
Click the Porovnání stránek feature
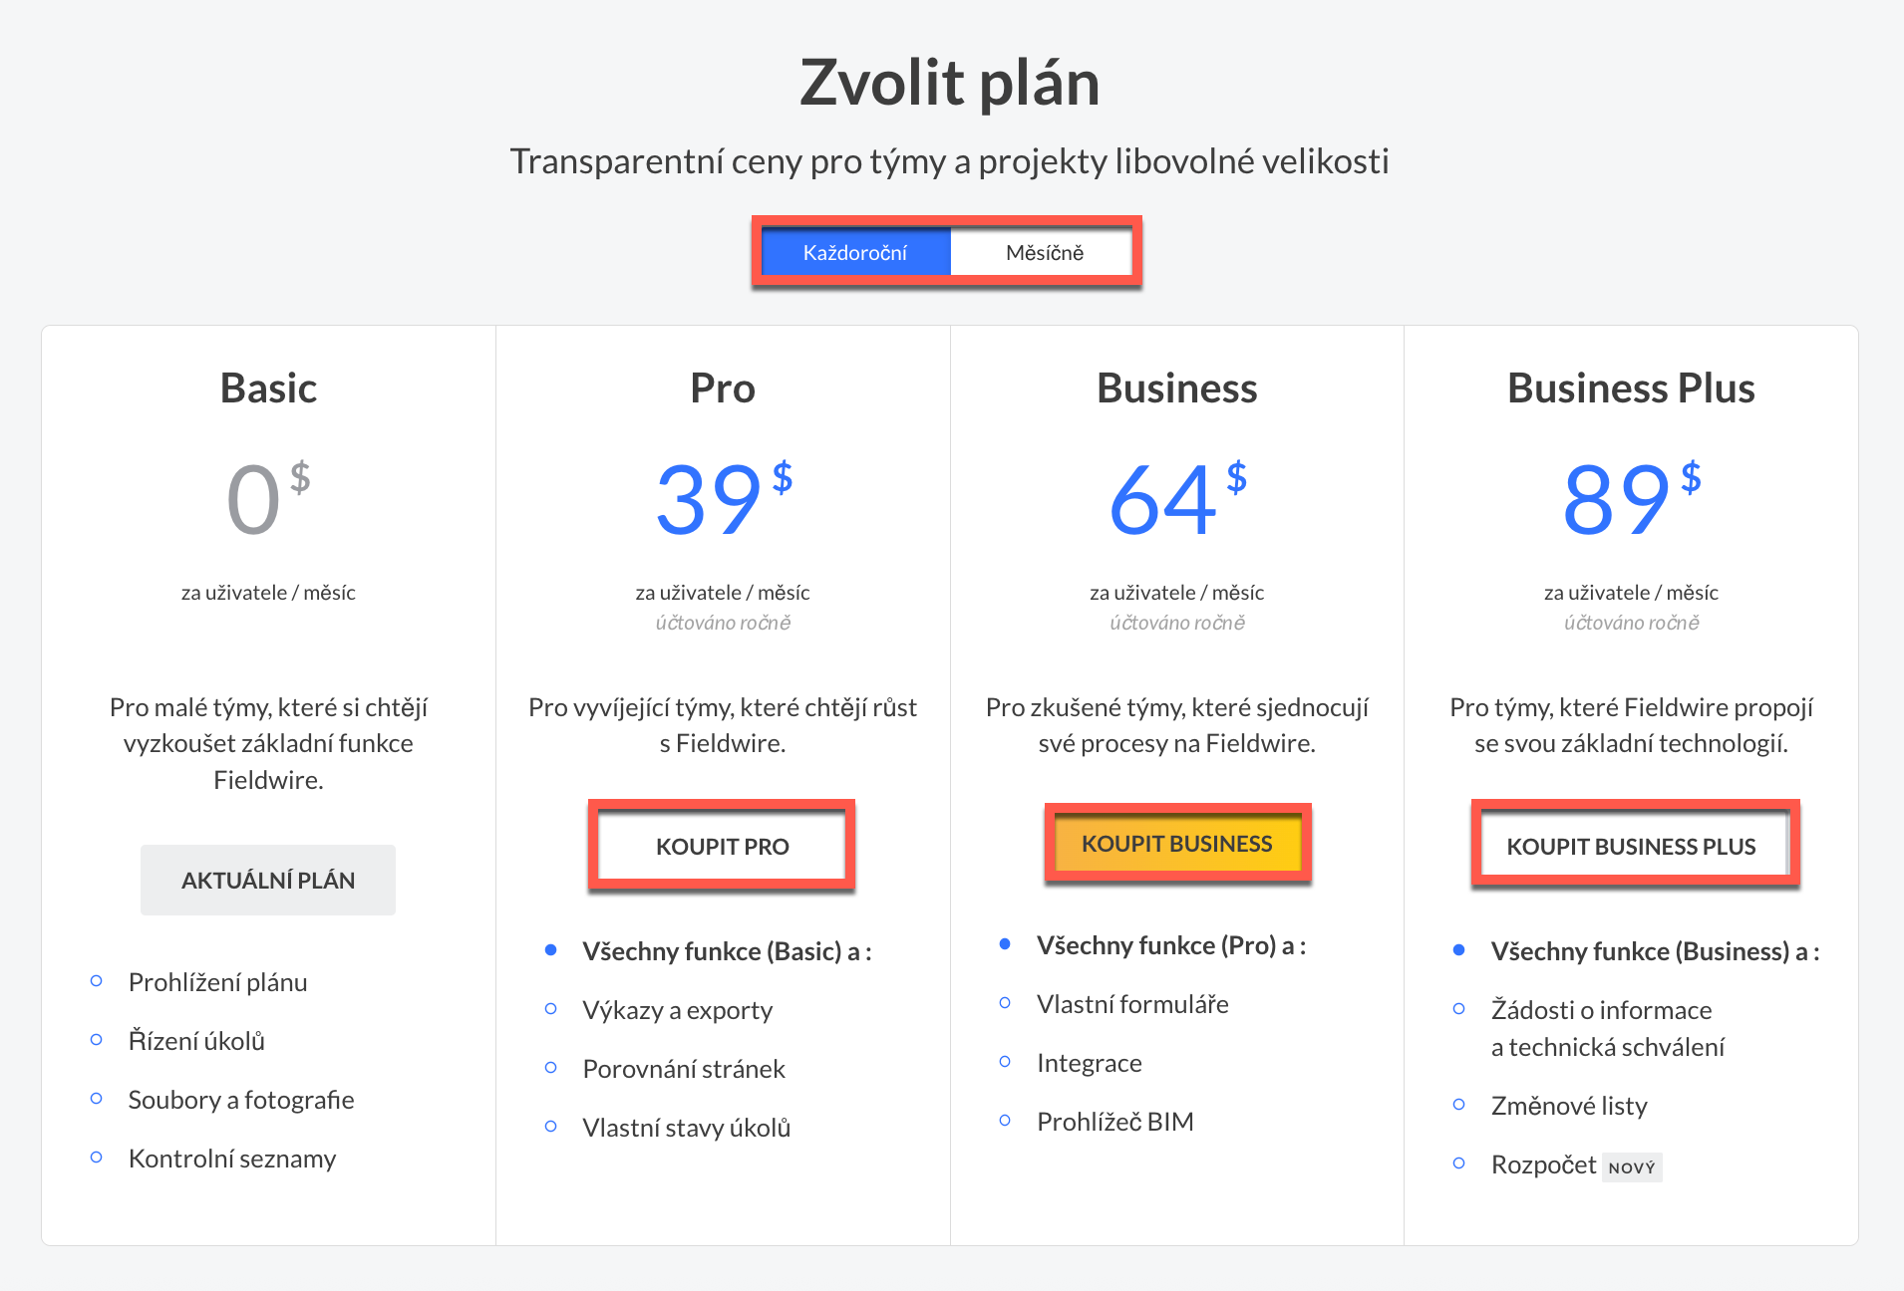tap(684, 1070)
